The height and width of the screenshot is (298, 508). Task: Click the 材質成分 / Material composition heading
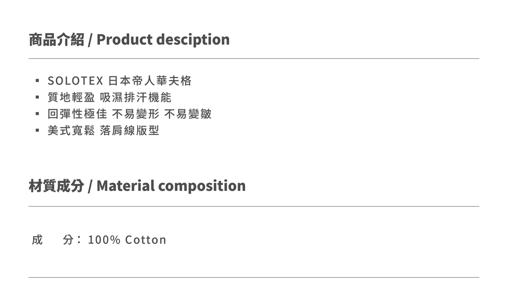coord(137,186)
